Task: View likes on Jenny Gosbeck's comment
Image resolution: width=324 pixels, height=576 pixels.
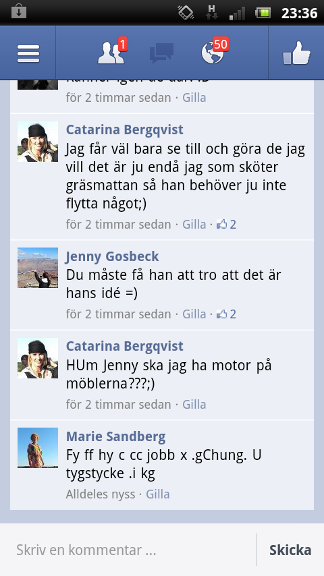Action: click(227, 314)
